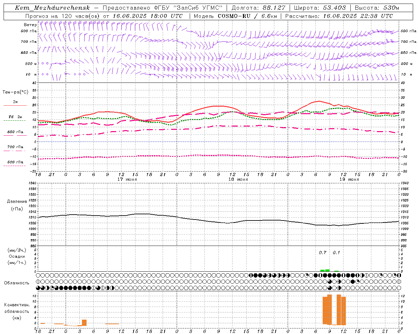Viewport: 418px width, 334px height.
Task: Click the 0.7 precipitation amount
Action: (x=323, y=252)
